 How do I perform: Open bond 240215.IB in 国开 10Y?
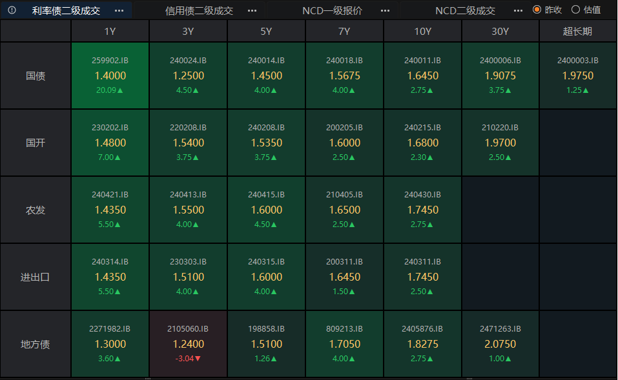click(422, 143)
